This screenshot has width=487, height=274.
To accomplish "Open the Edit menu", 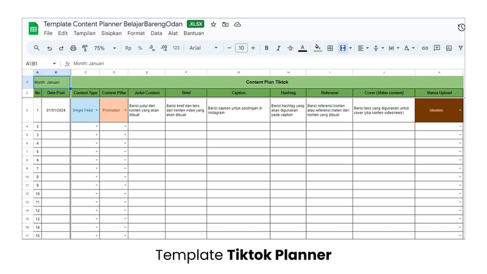I will click(x=63, y=33).
